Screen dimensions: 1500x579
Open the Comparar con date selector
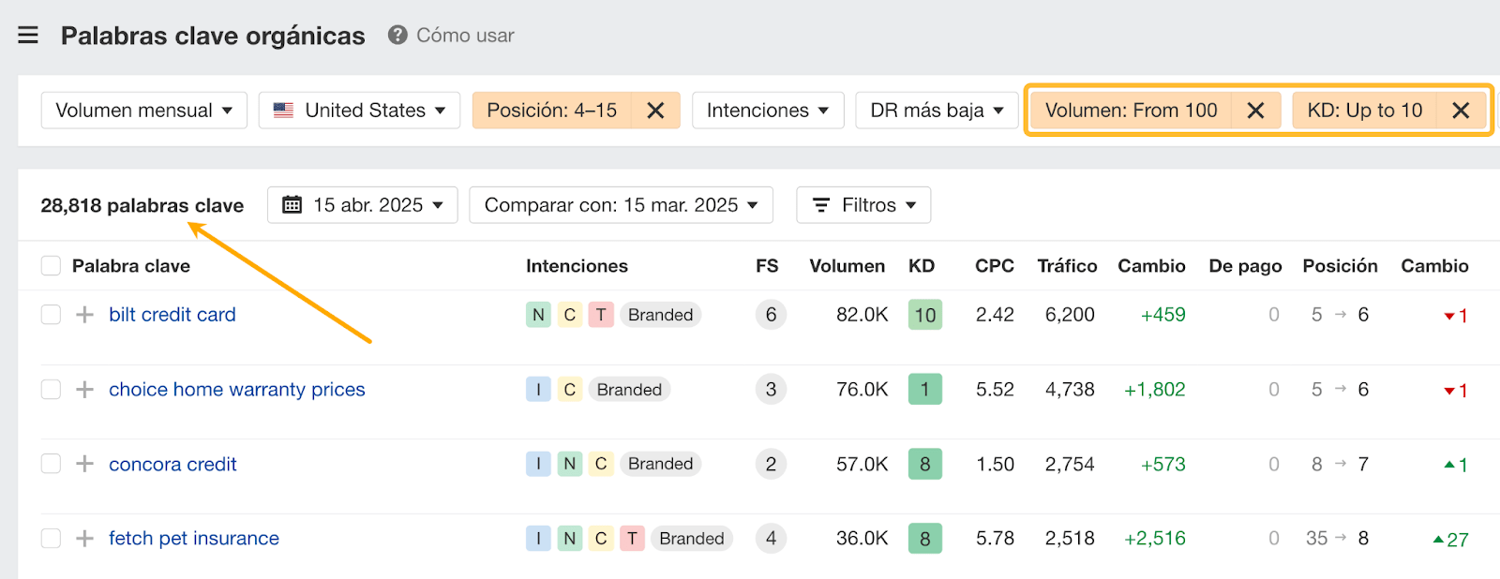click(621, 205)
